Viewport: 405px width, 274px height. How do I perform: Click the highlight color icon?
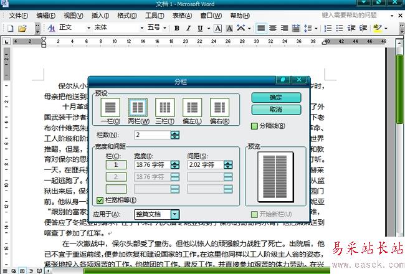tap(378, 28)
